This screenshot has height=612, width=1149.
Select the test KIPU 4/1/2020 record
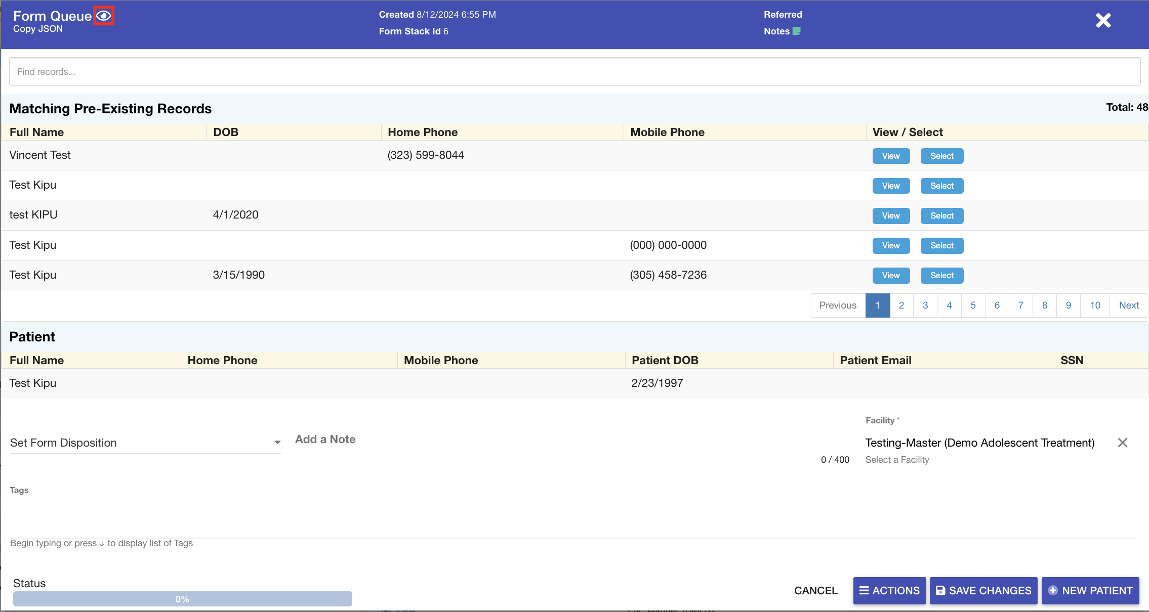point(941,215)
